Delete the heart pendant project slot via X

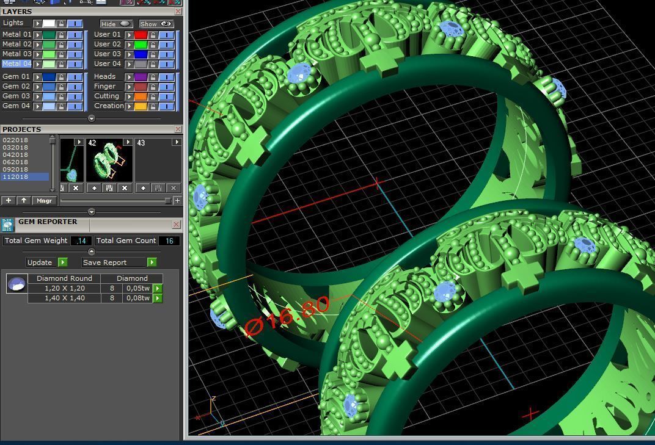tap(76, 188)
